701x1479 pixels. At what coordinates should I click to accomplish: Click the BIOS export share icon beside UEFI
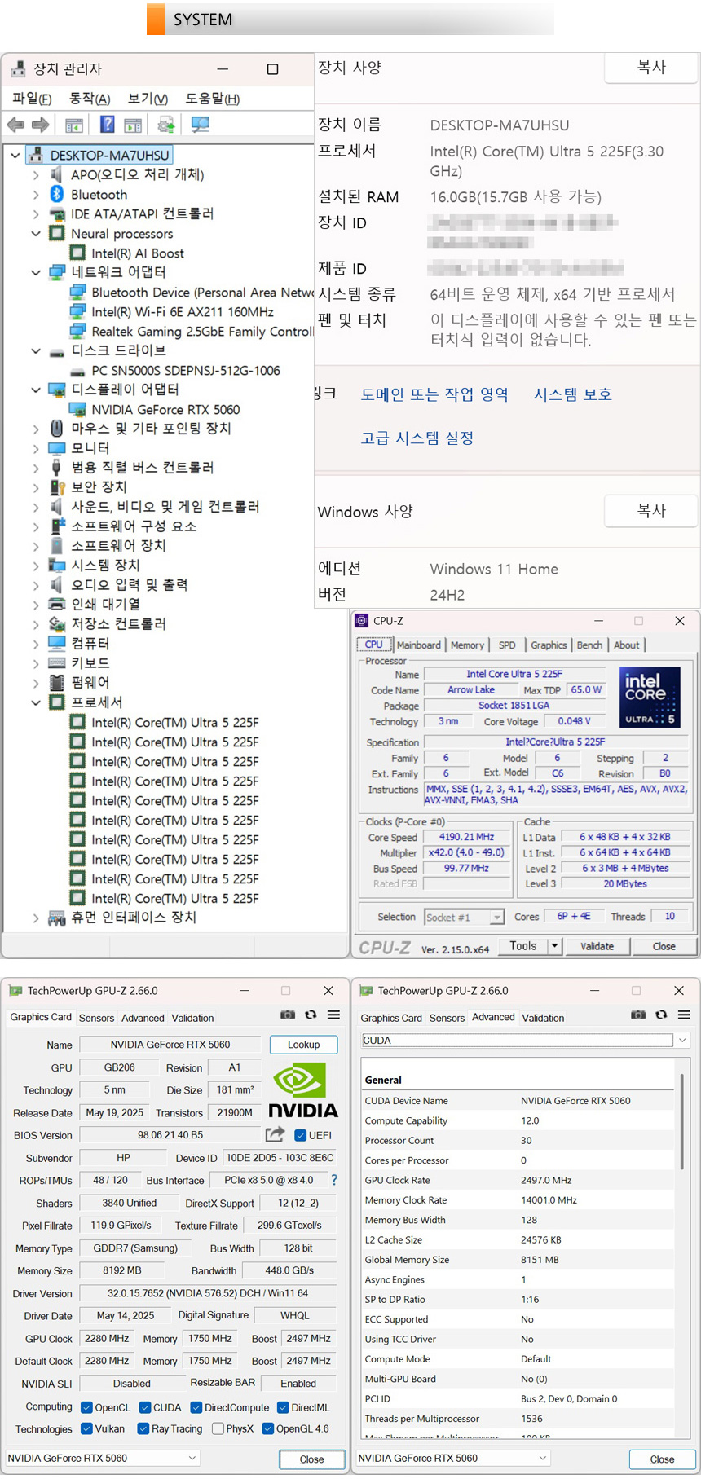[275, 1134]
